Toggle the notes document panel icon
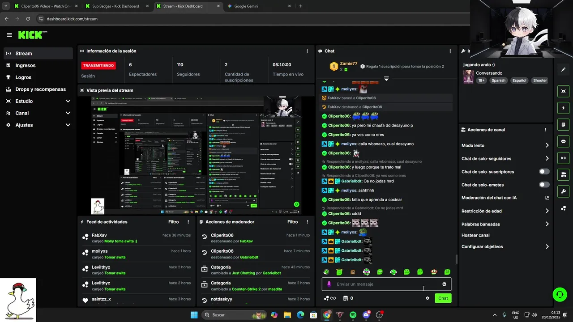 (x=563, y=125)
